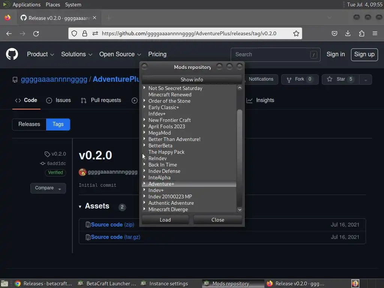Select Adventure+ in the mods list
The width and height of the screenshot is (384, 288).
tap(189, 184)
